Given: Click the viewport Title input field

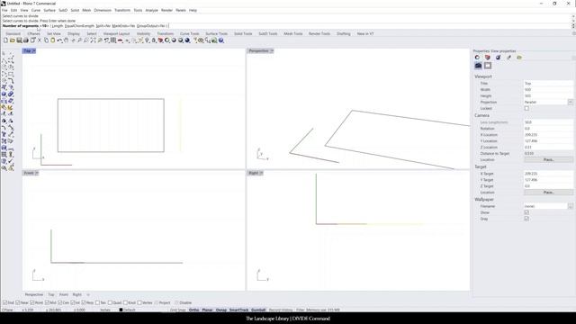Looking at the screenshot, I should [x=548, y=84].
